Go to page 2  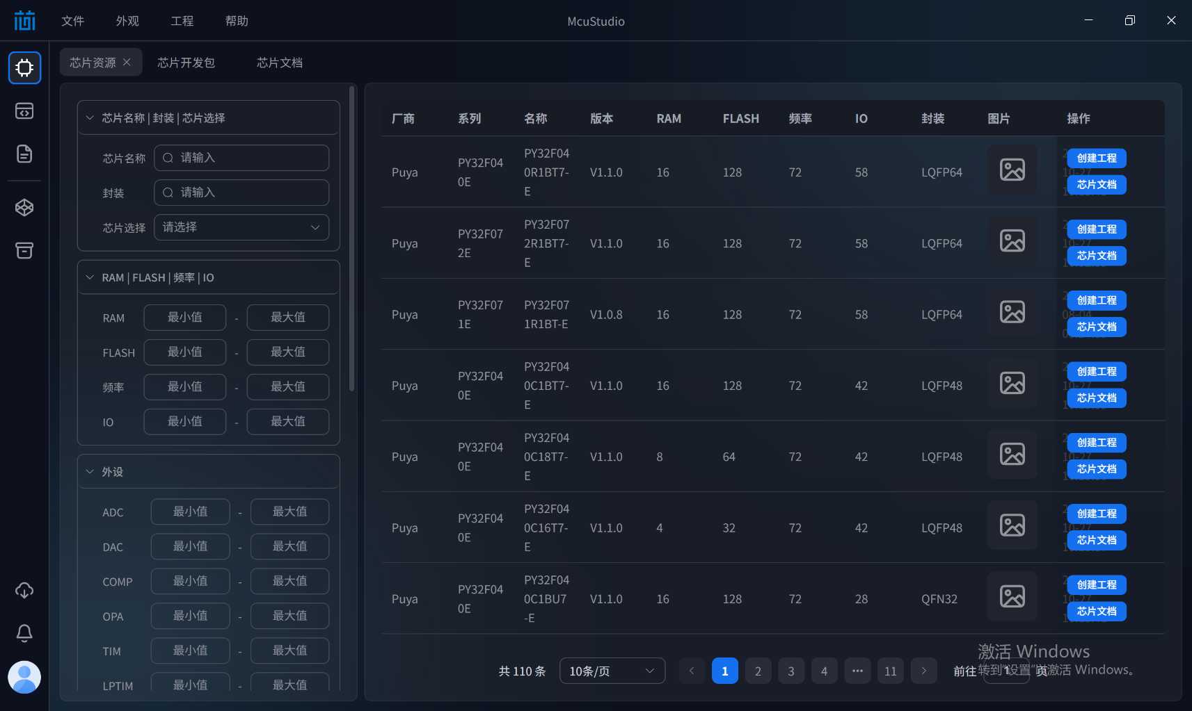click(758, 671)
